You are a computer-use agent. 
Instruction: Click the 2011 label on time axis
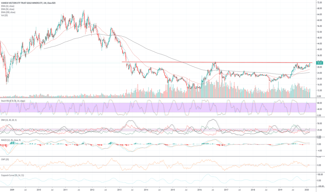click(x=66, y=190)
